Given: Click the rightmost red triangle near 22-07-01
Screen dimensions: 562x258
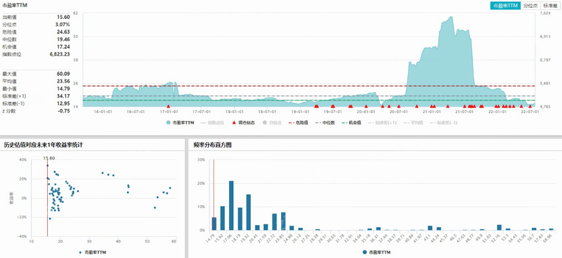Looking at the screenshot, I should (530, 106).
